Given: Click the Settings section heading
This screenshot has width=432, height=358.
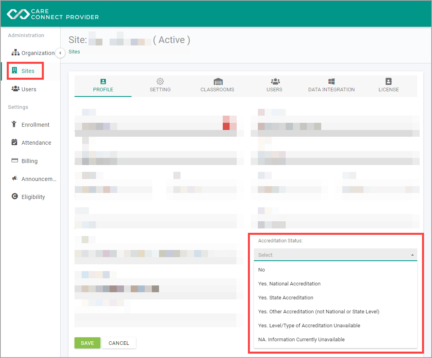Looking at the screenshot, I should (x=18, y=107).
